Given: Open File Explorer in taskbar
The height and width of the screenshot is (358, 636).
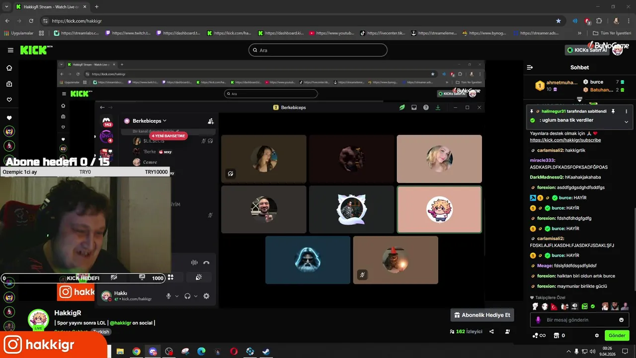Looking at the screenshot, I should click(120, 352).
